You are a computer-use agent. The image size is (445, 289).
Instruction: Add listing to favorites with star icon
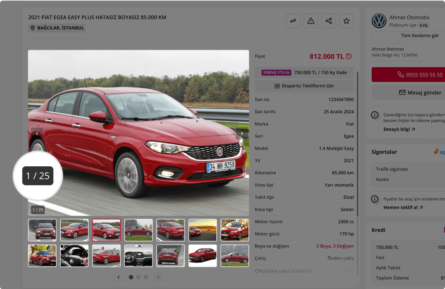click(346, 21)
